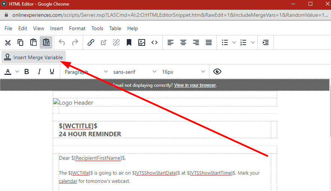Align text center
The width and height of the screenshot is (331, 191).
pos(183,43)
